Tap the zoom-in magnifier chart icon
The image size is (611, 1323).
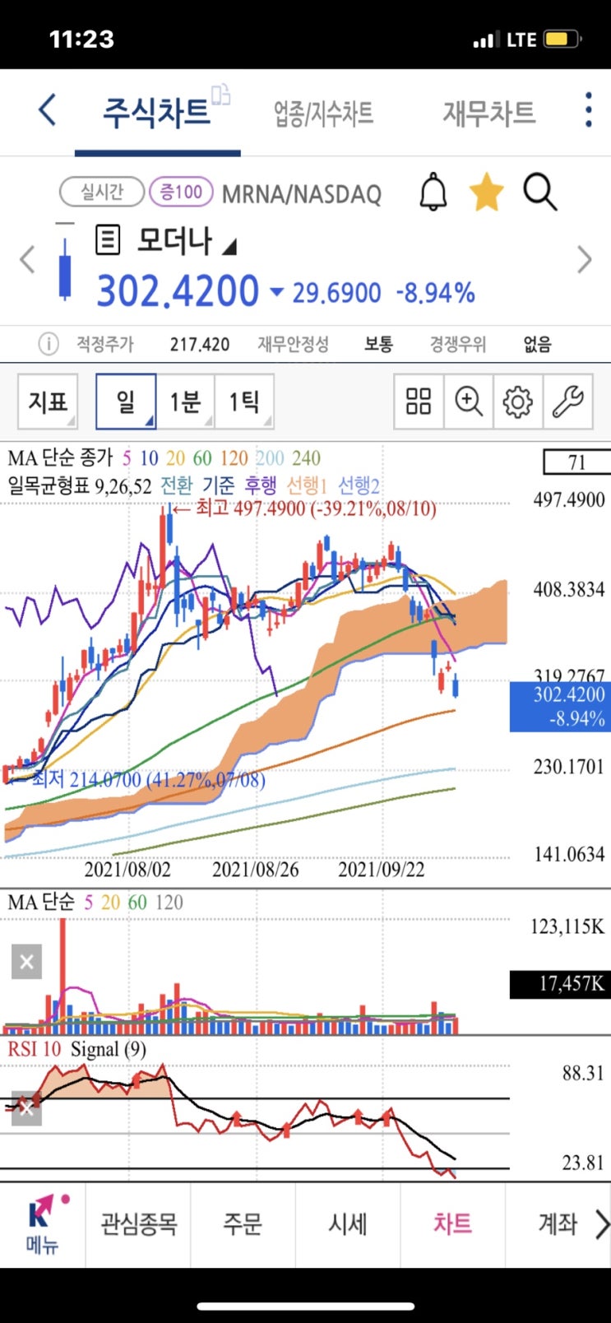469,402
